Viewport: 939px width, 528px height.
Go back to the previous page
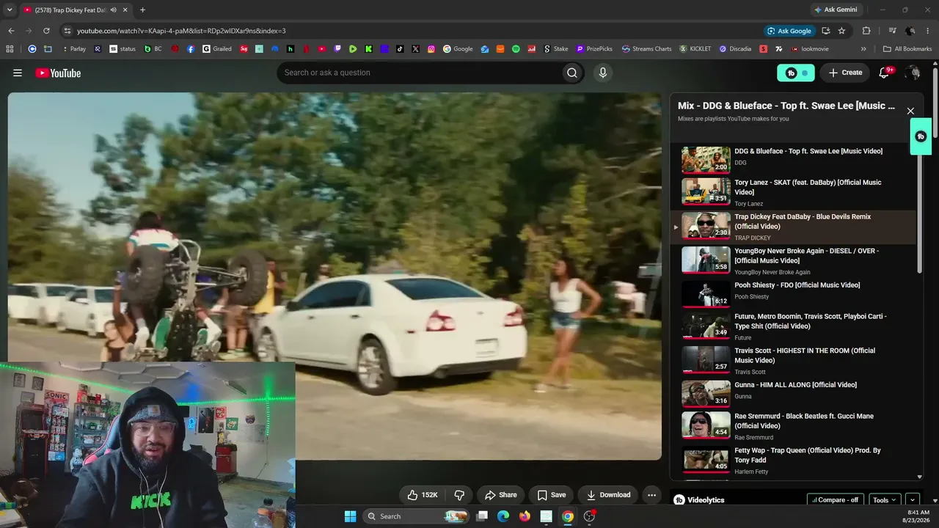pyautogui.click(x=11, y=31)
